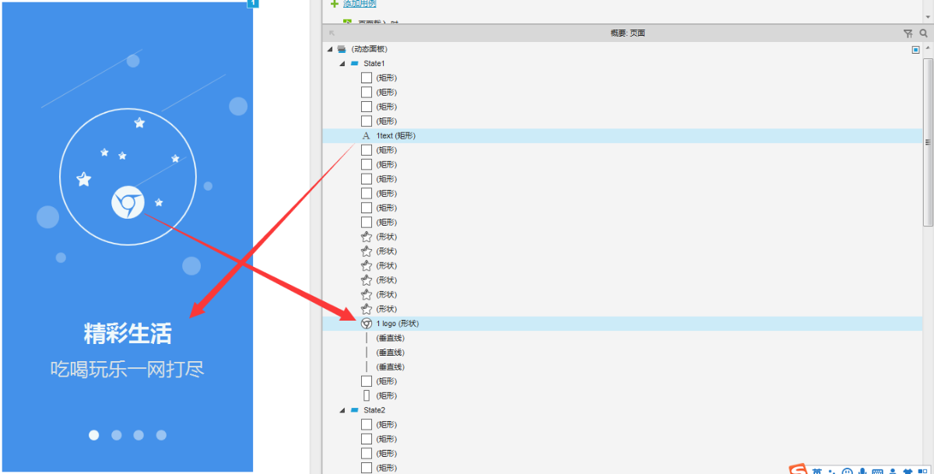Select the largest white star on the canvas

[83, 180]
